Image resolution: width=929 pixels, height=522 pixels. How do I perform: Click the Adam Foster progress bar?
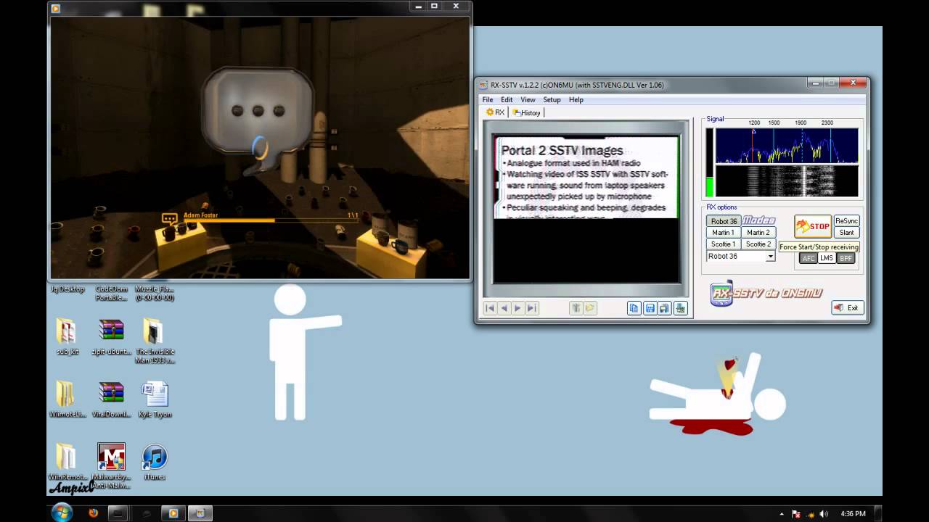pos(271,220)
